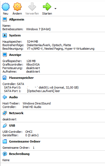Open the System section heading
105x166 pixels.
(x=15, y=35)
